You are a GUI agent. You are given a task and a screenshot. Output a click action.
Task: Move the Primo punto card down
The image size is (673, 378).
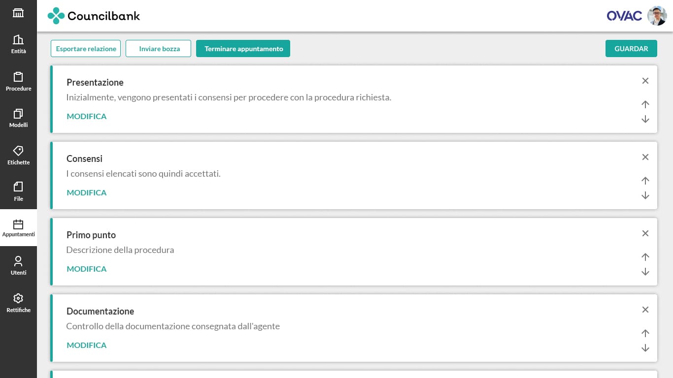(645, 272)
